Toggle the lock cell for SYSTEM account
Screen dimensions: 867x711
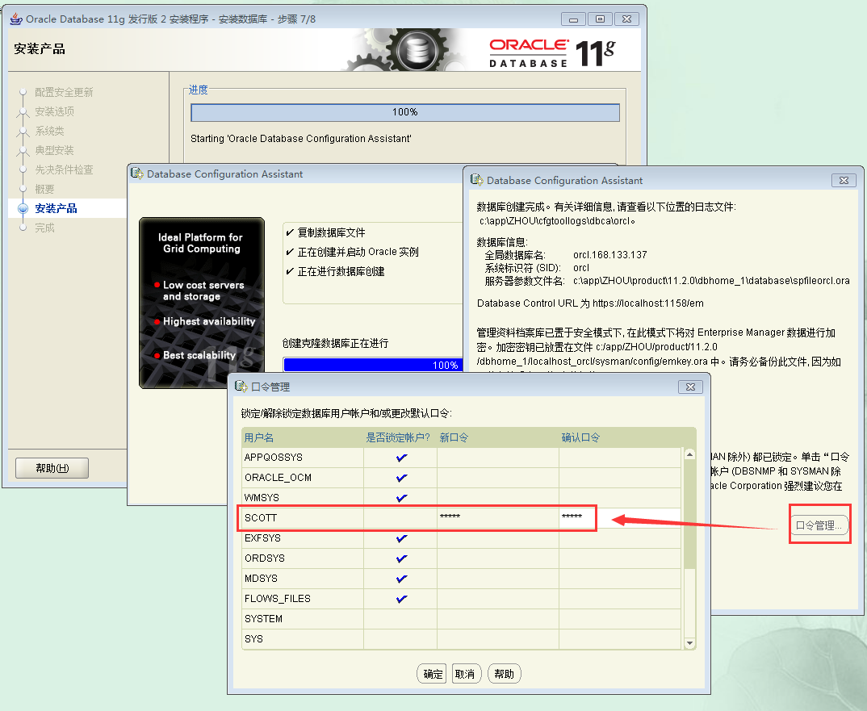click(400, 619)
